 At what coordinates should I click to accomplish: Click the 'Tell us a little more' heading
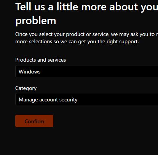pyautogui.click(x=87, y=13)
